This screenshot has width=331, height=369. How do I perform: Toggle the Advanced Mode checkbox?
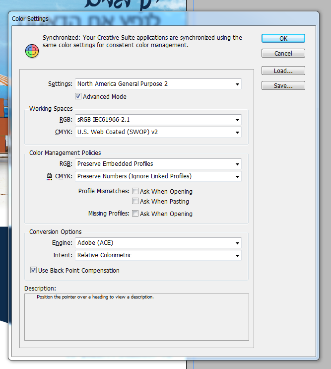click(78, 96)
